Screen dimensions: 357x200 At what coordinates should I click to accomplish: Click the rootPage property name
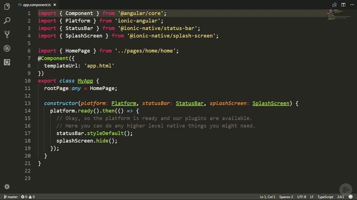[x=56, y=88]
